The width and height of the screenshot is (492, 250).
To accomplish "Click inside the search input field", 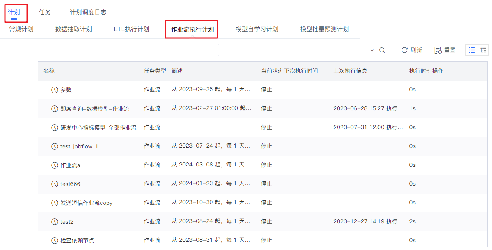I will [294, 50].
